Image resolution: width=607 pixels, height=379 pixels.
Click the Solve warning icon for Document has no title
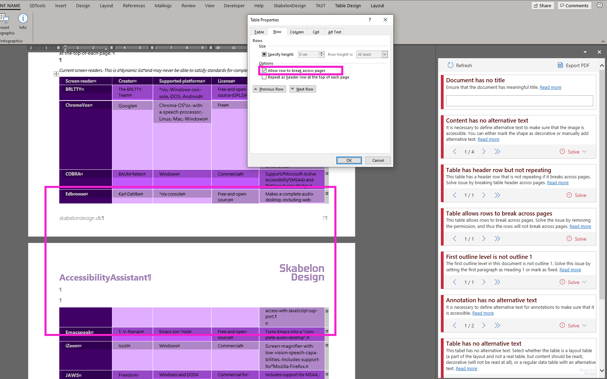click(562, 151)
